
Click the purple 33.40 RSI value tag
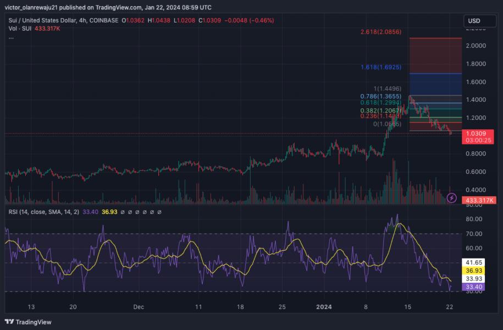pyautogui.click(x=473, y=287)
